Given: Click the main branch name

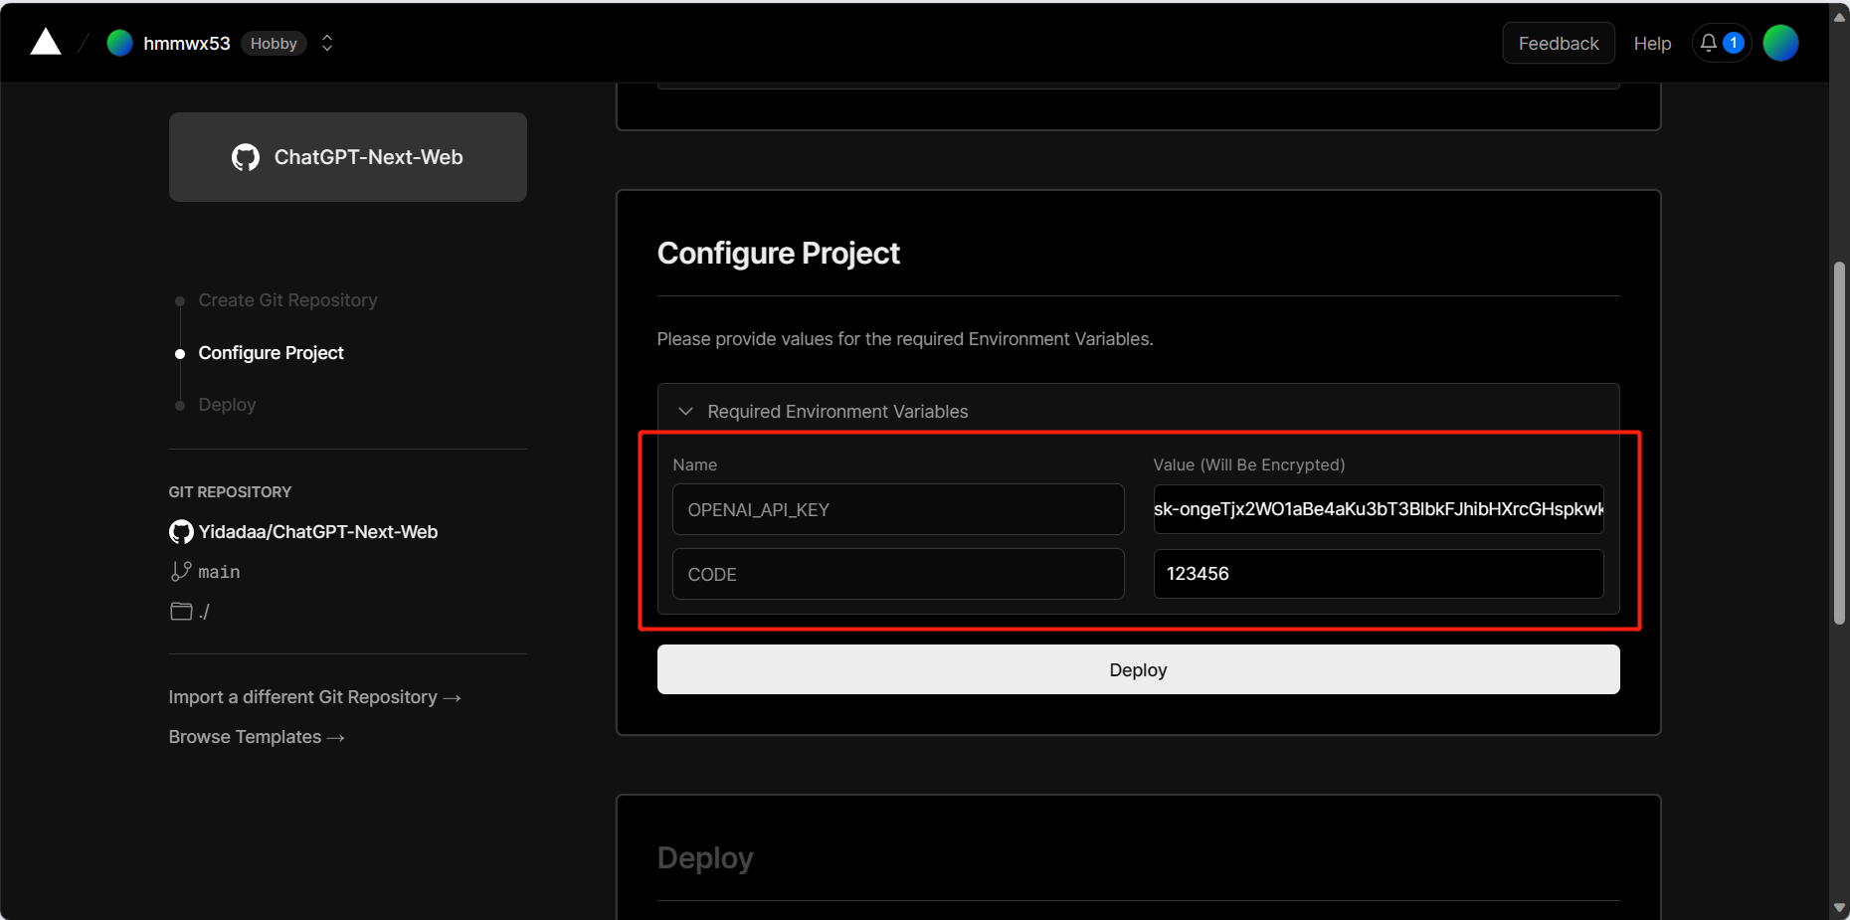Looking at the screenshot, I should [x=219, y=572].
